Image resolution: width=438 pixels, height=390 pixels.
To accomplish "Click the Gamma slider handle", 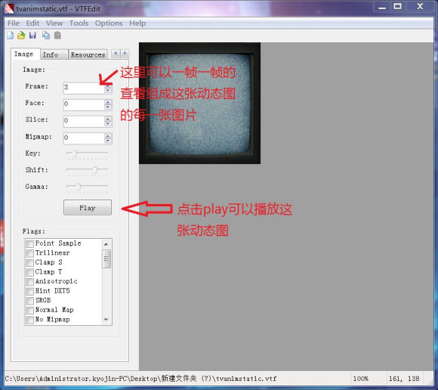I will coord(79,187).
